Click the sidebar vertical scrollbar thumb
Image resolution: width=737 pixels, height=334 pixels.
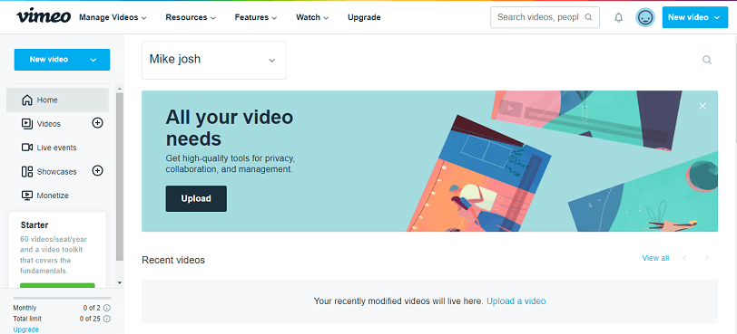120,177
